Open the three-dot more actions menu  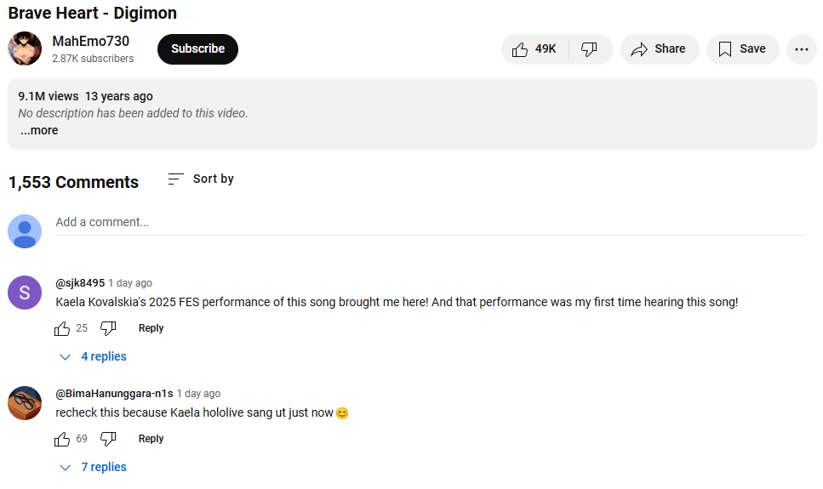click(801, 49)
